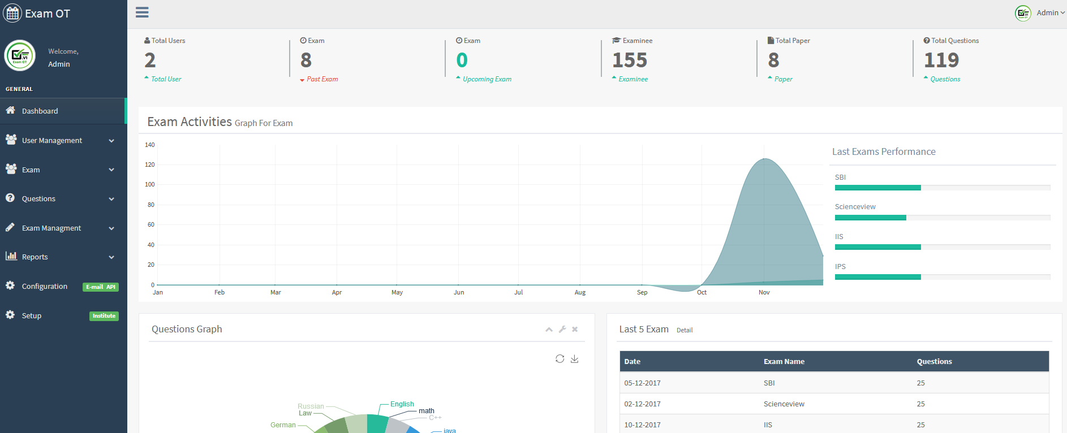Screen dimensions: 1067x433
Task: Click the Examinee link under 155
Action: (633, 79)
